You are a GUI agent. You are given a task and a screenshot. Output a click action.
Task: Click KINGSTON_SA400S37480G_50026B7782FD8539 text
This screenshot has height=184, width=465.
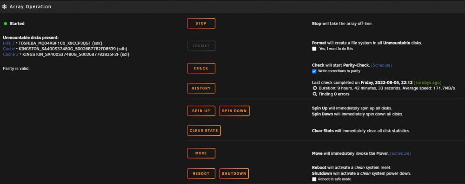click(67, 49)
